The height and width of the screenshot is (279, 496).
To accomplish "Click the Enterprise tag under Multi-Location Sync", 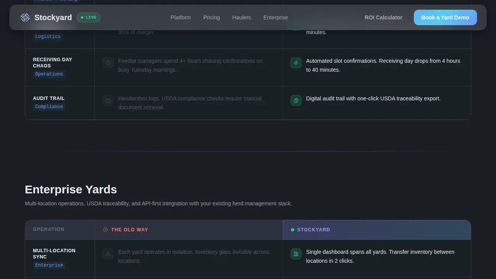I will pos(49,265).
